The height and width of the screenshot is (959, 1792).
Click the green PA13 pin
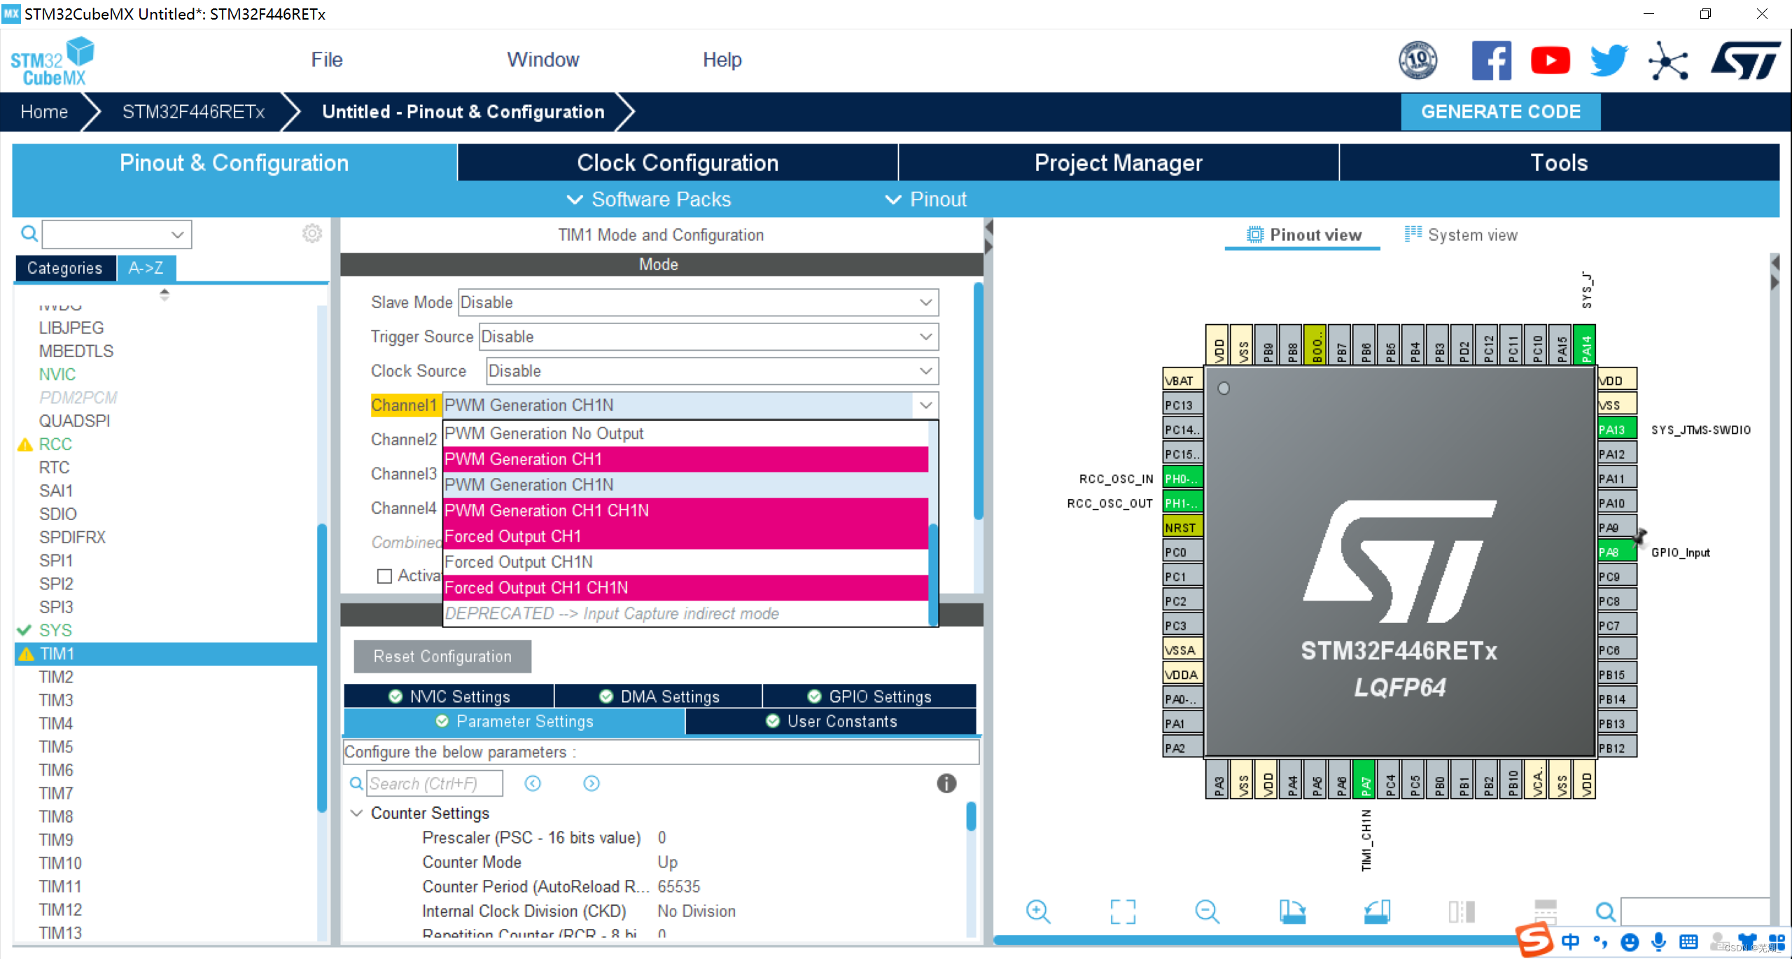click(x=1616, y=429)
